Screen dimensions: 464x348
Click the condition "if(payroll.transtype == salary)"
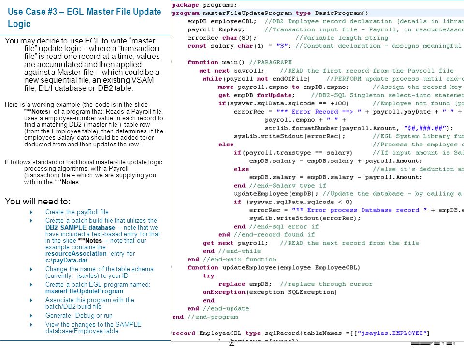click(x=293, y=153)
